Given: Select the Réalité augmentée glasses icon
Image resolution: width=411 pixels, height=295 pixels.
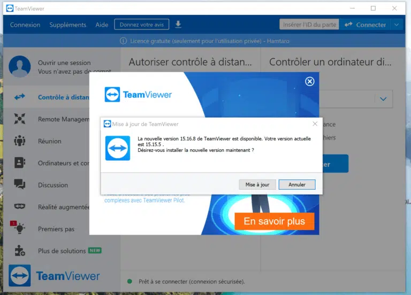Looking at the screenshot, I should (x=20, y=206).
